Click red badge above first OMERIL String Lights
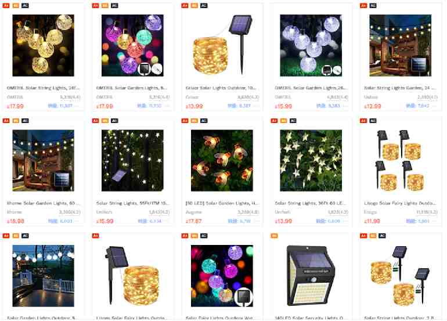 pyautogui.click(x=6, y=5)
